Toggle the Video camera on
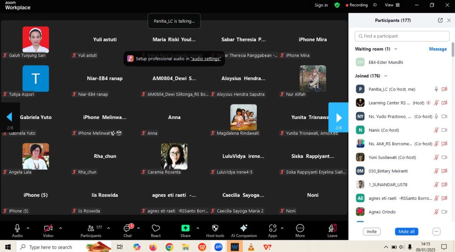Screen dimensions: 455x252 coord(48,228)
